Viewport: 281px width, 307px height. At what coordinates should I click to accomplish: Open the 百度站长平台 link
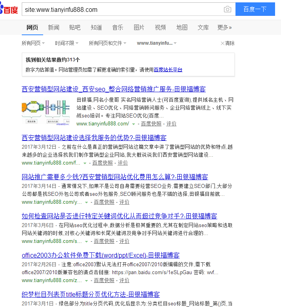(x=168, y=70)
